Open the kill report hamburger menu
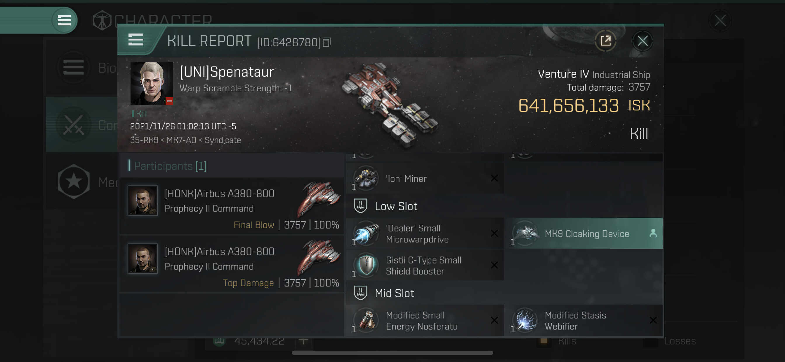The height and width of the screenshot is (362, 785). coord(136,40)
